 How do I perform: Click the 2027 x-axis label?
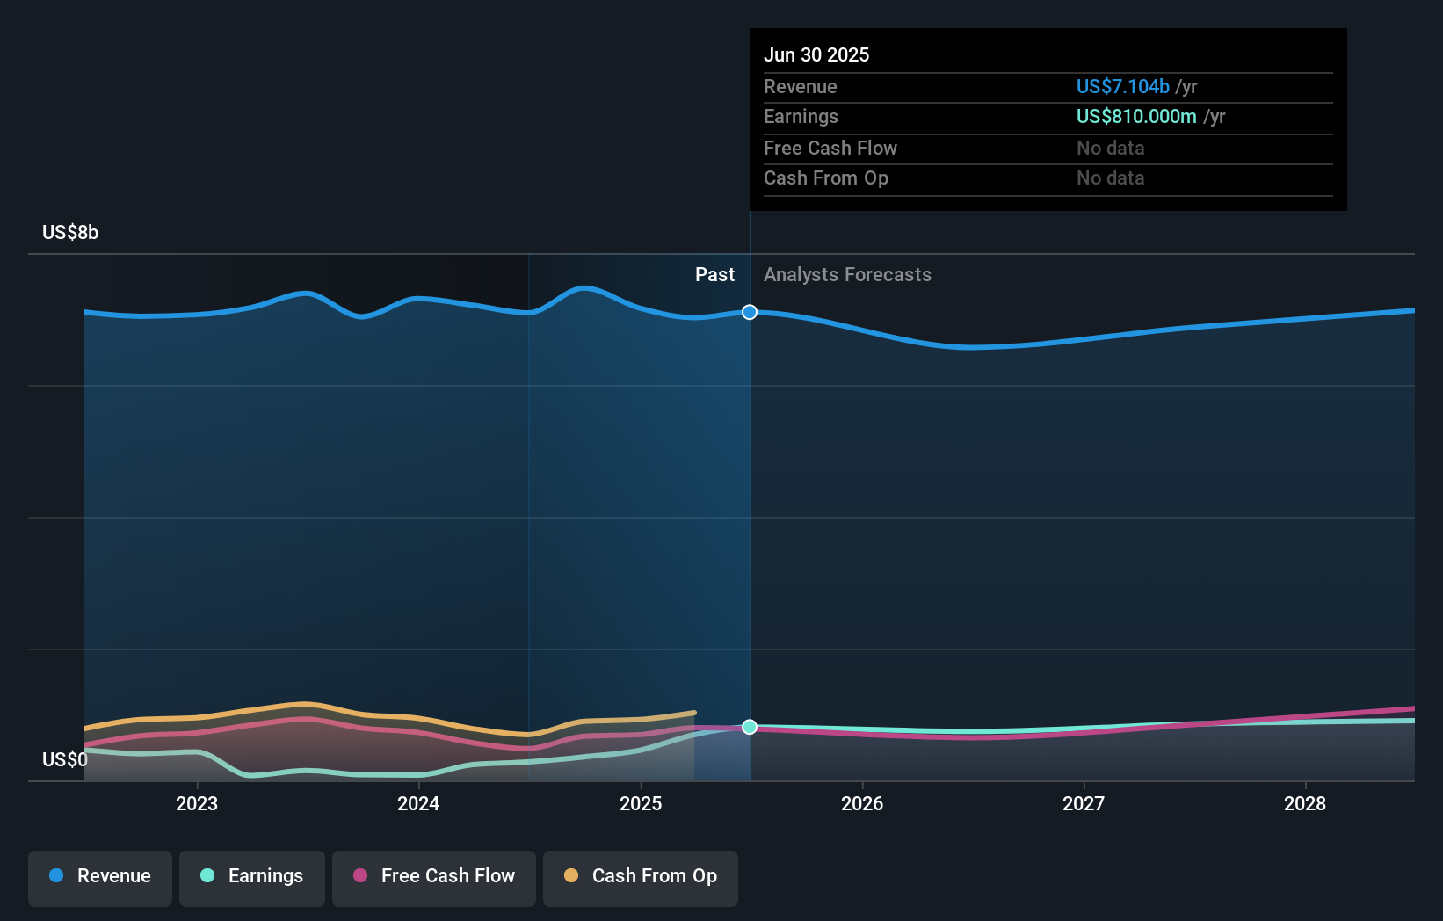pyautogui.click(x=1084, y=803)
